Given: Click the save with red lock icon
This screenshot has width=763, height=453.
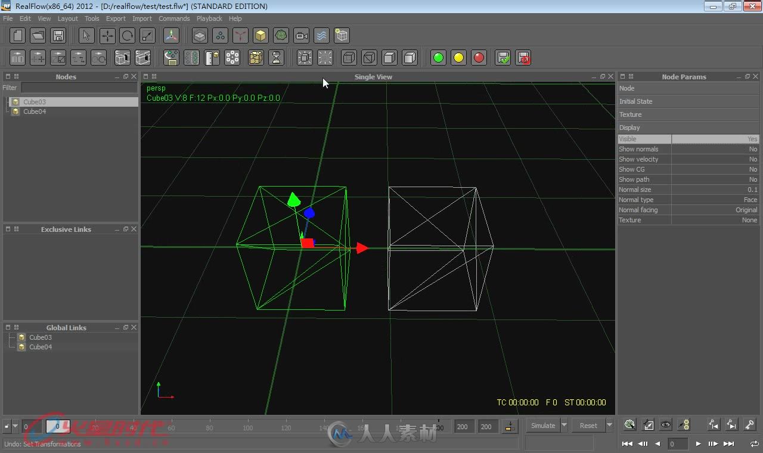Looking at the screenshot, I should coord(523,58).
